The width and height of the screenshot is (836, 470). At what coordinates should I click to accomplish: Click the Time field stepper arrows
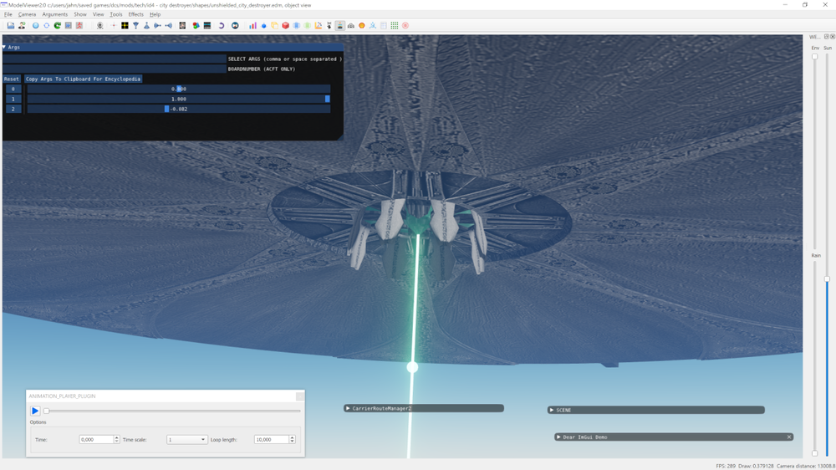point(117,440)
